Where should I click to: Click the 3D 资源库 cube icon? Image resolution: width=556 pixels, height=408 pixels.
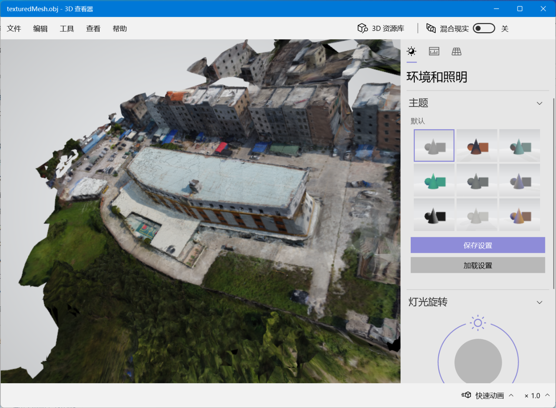tap(363, 28)
